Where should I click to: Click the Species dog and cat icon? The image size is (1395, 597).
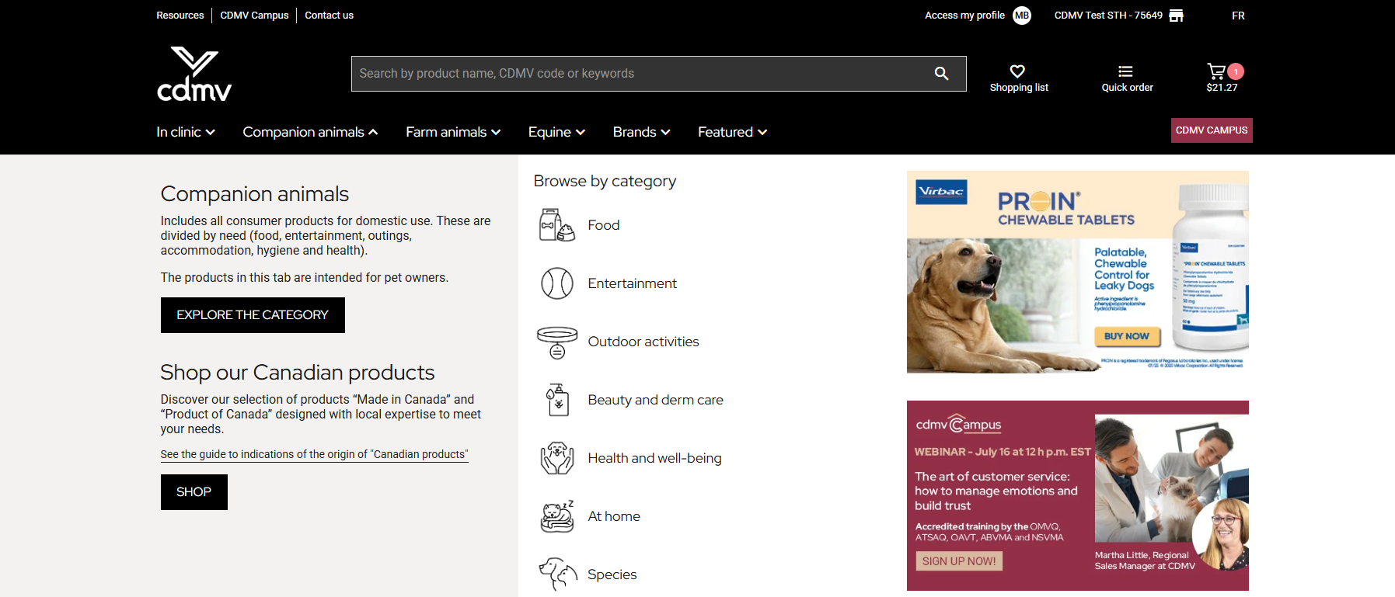click(x=558, y=574)
